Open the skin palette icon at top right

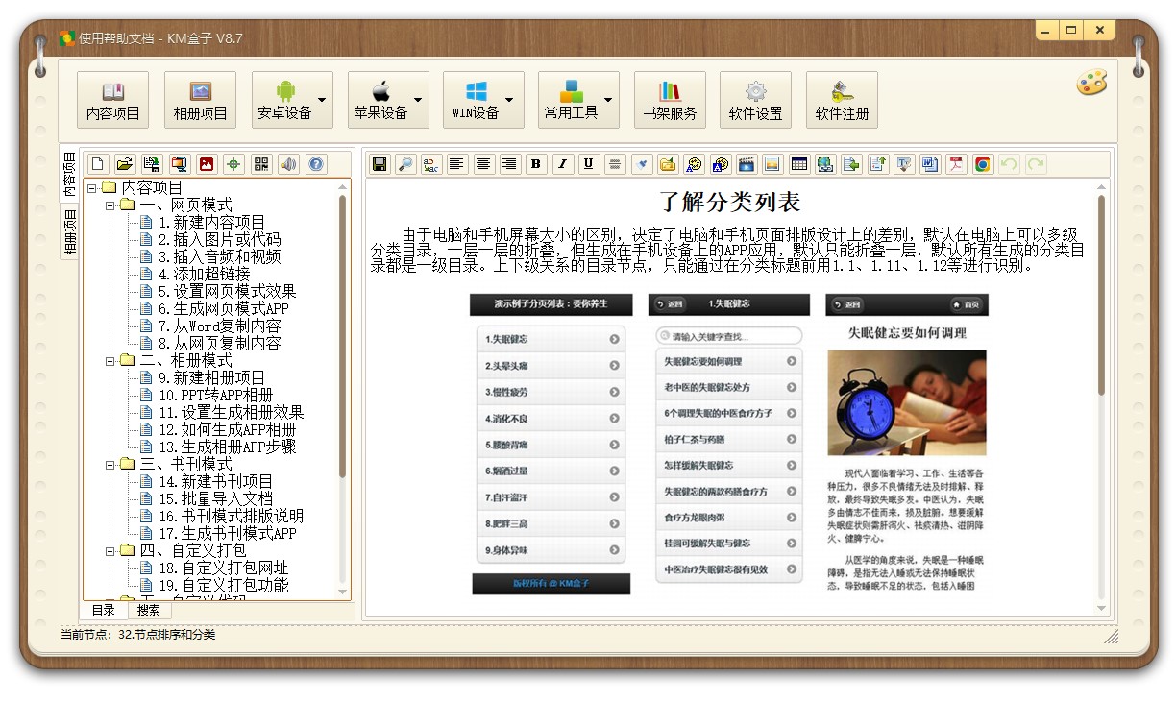click(1090, 83)
